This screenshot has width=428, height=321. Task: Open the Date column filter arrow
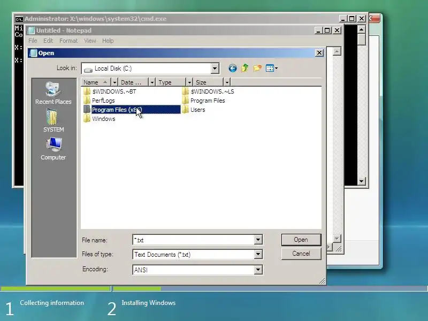pos(152,82)
